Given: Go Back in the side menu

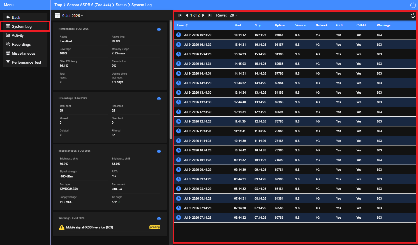Looking at the screenshot, I should click(x=25, y=17).
